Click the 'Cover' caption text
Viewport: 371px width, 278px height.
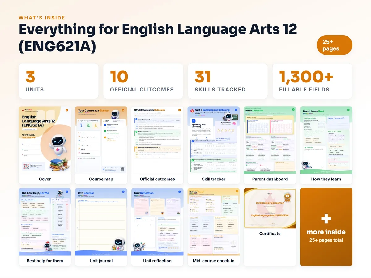point(45,179)
